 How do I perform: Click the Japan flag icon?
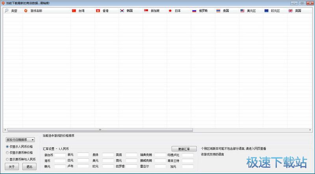point(170,11)
